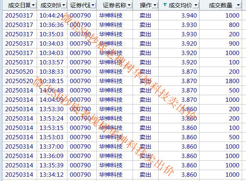Select the time cell 13:35:39
The height and width of the screenshot is (181, 246).
[51, 165]
